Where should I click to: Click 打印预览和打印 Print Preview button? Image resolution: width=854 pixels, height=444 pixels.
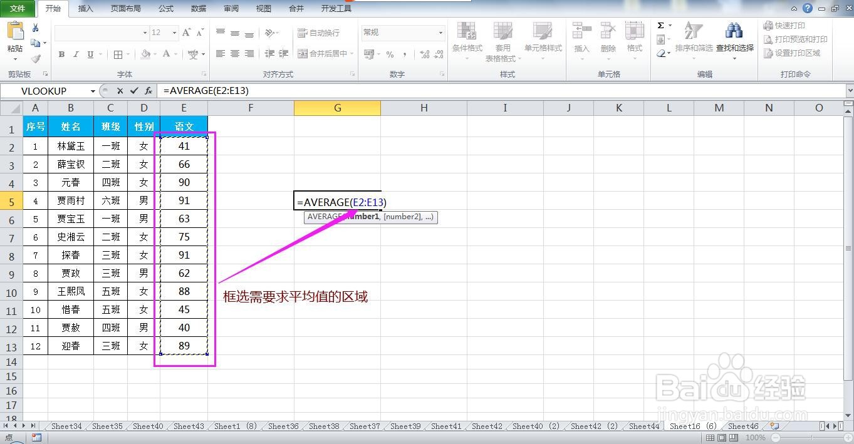pyautogui.click(x=795, y=39)
